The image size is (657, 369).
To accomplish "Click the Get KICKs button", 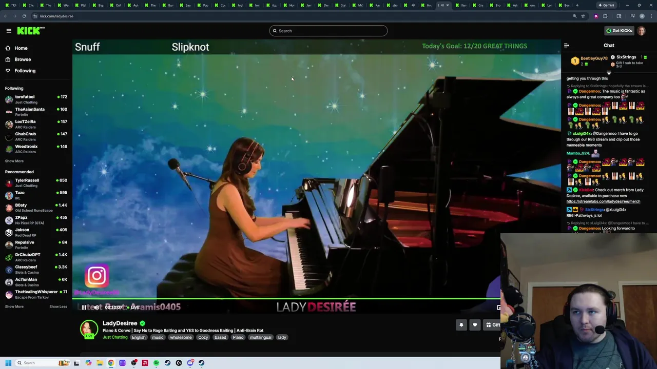I will (619, 31).
